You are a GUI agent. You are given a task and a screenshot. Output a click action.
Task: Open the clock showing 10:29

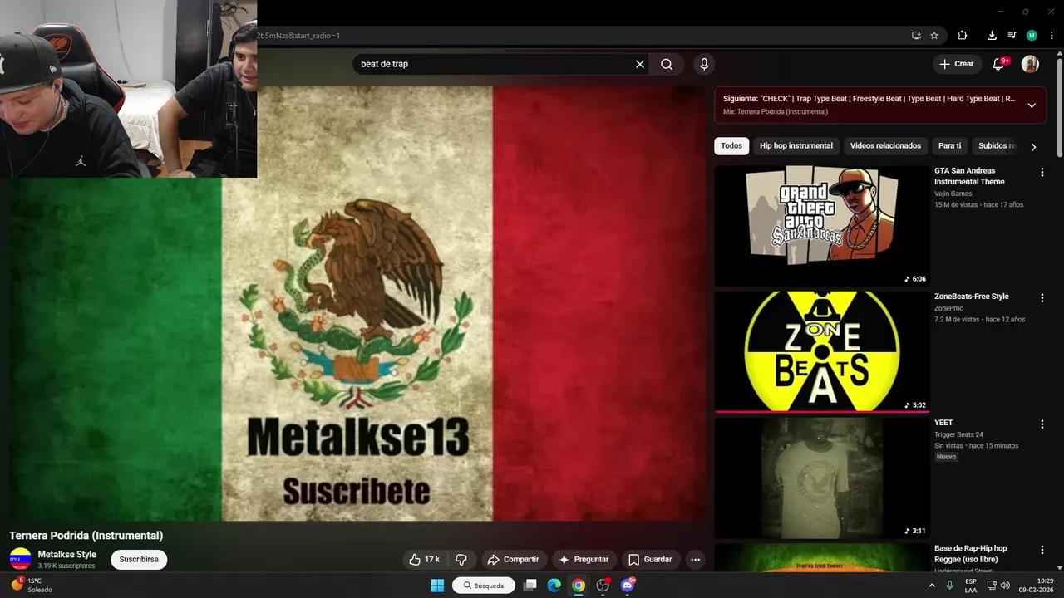pyautogui.click(x=1037, y=586)
